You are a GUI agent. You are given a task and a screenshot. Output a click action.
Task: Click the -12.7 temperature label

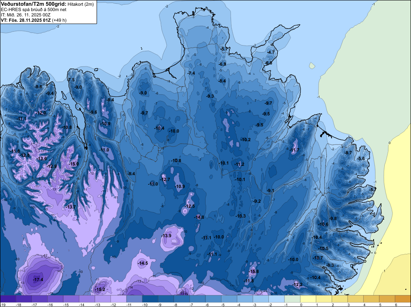click(x=165, y=179)
